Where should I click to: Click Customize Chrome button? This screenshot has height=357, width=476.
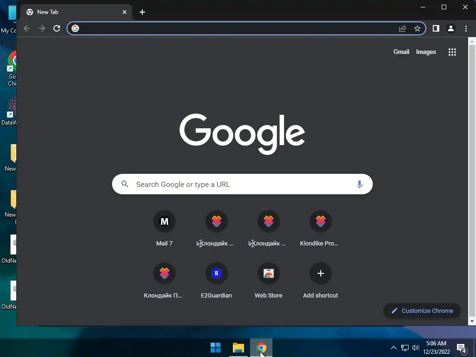pyautogui.click(x=422, y=311)
